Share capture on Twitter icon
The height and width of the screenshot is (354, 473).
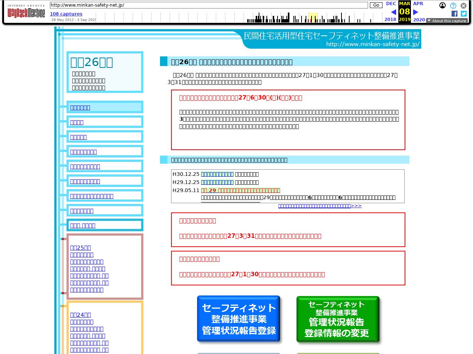[464, 14]
